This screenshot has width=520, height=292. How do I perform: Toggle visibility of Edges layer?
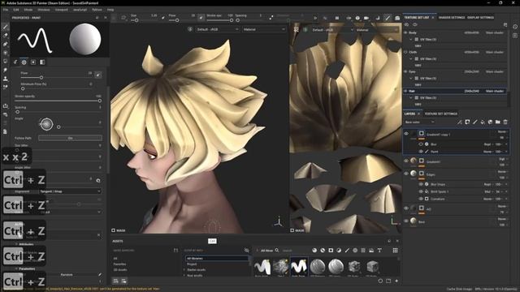(406, 174)
